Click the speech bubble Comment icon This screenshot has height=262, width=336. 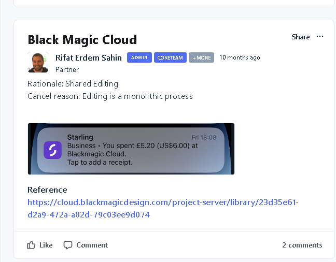[x=68, y=245]
